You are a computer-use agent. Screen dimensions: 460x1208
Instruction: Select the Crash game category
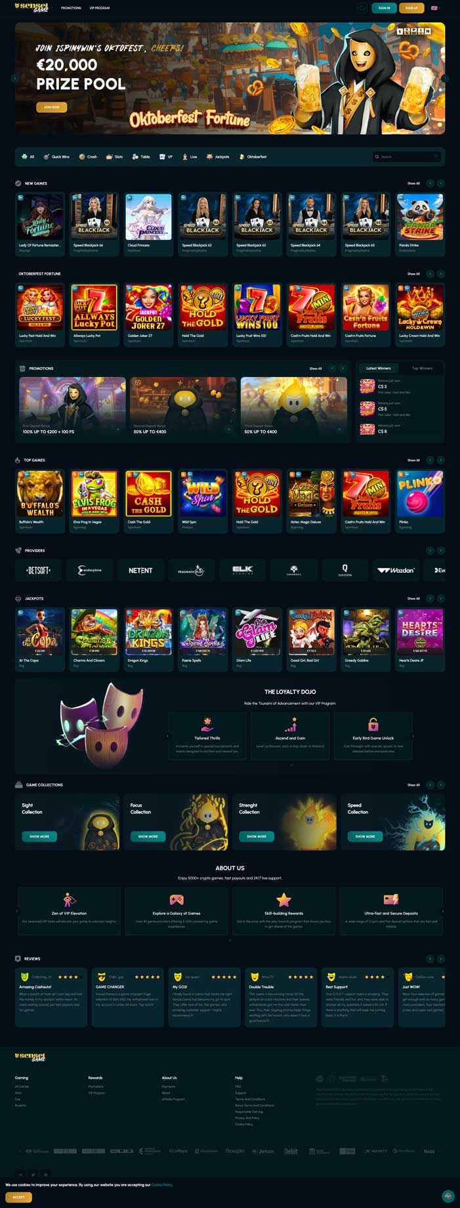(x=88, y=157)
